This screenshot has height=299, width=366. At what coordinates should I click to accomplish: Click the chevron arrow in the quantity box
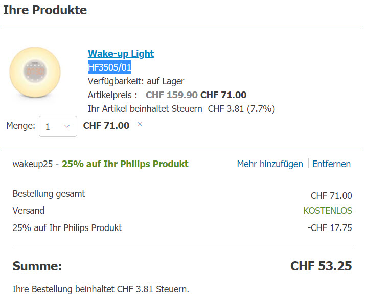click(67, 126)
